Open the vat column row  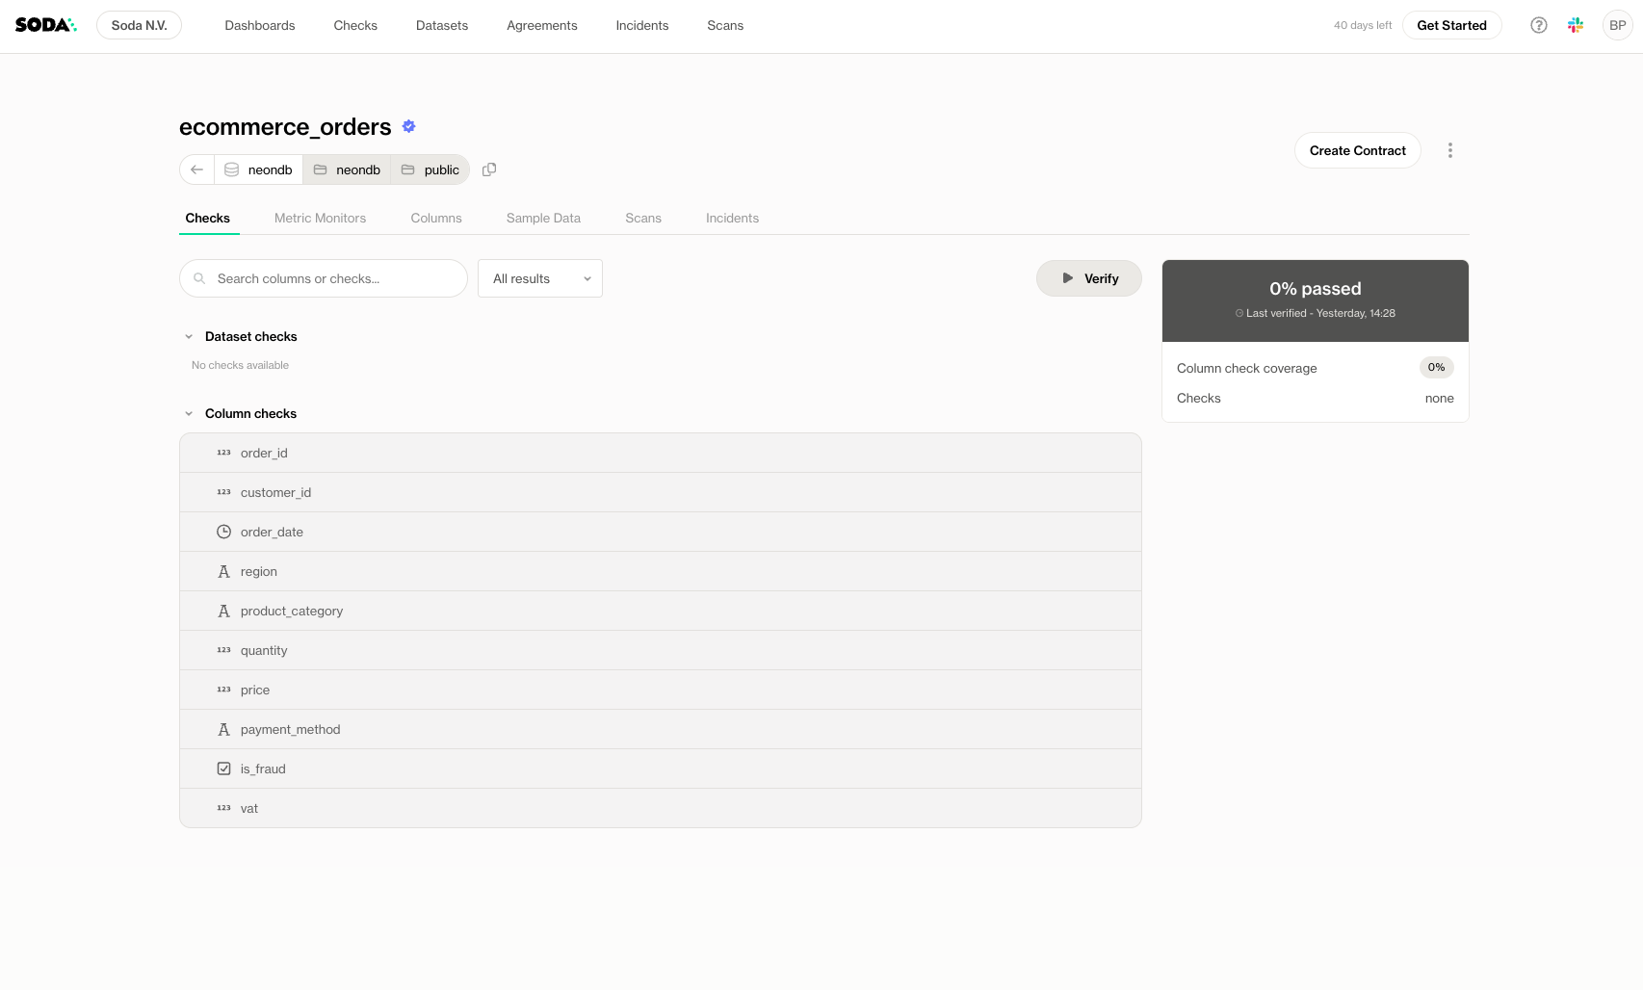click(x=661, y=808)
